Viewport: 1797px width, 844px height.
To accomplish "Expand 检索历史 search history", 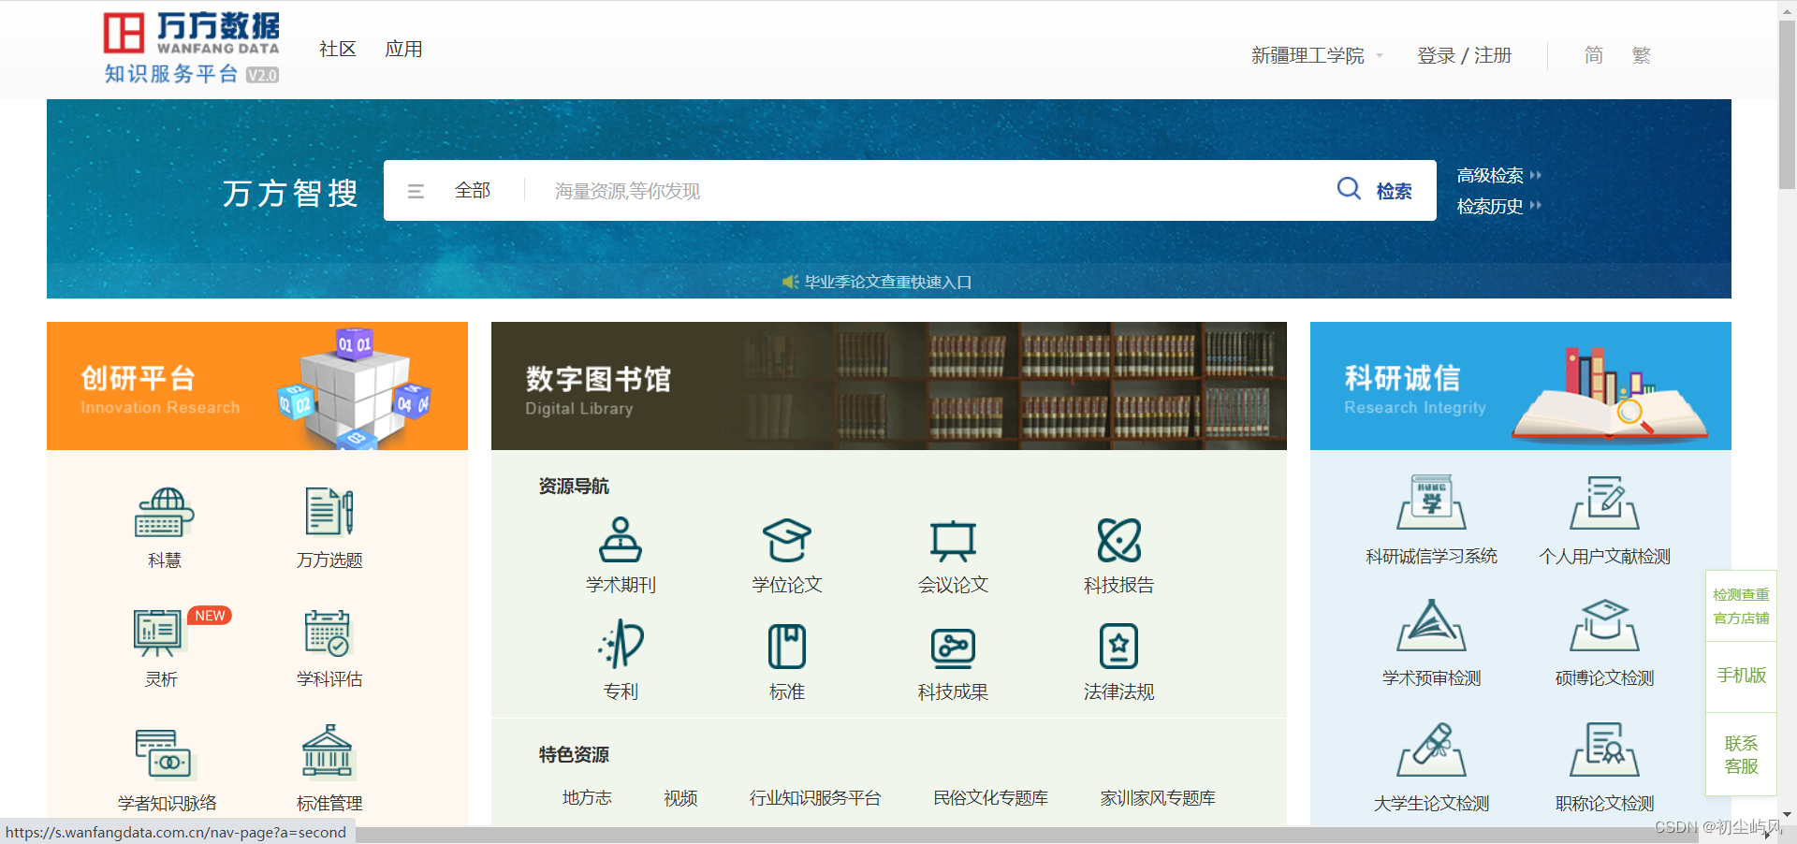I will (x=1498, y=206).
